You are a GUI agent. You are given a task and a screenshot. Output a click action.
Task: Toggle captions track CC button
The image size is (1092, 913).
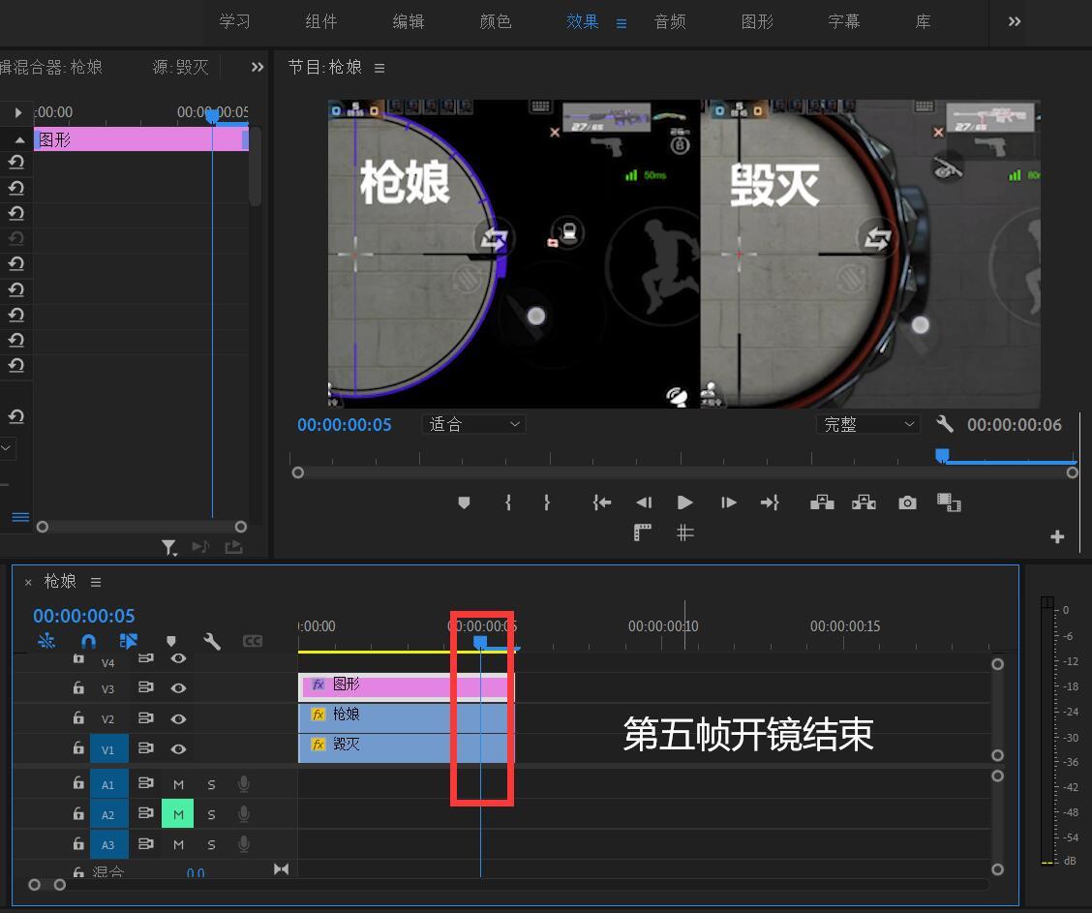pyautogui.click(x=252, y=641)
